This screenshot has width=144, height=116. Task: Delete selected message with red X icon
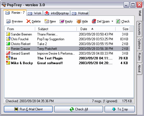[x=28, y=21]
